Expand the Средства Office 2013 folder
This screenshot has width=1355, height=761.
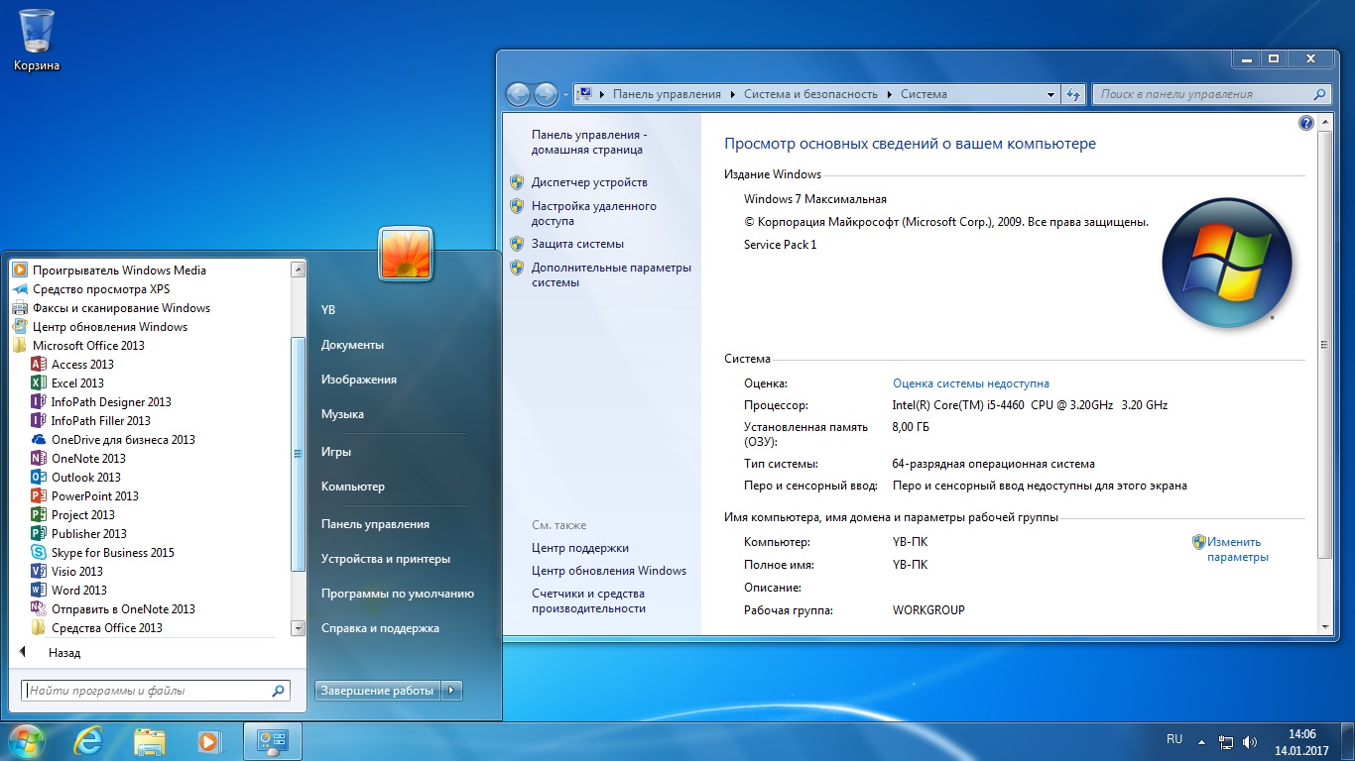coord(97,627)
